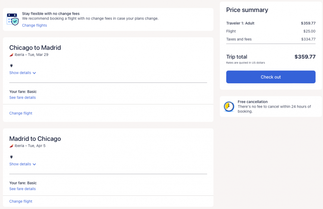Viewport: 323px width, 209px height.
Task: Click the Iberia logo on Madrid to Chicago
Action: (x=11, y=146)
